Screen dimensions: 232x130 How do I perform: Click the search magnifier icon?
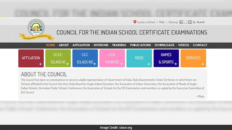(194, 22)
